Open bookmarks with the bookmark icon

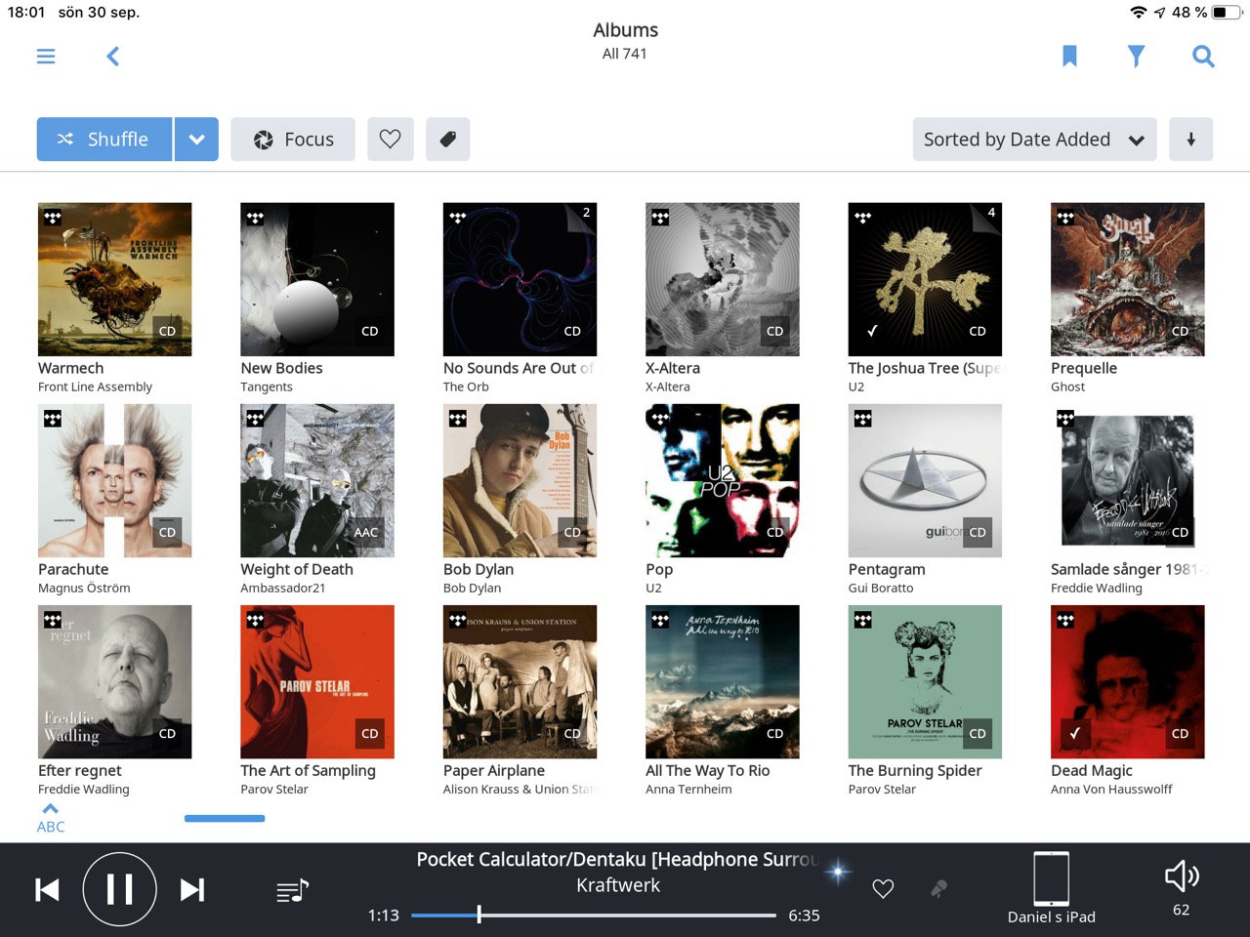click(1069, 57)
